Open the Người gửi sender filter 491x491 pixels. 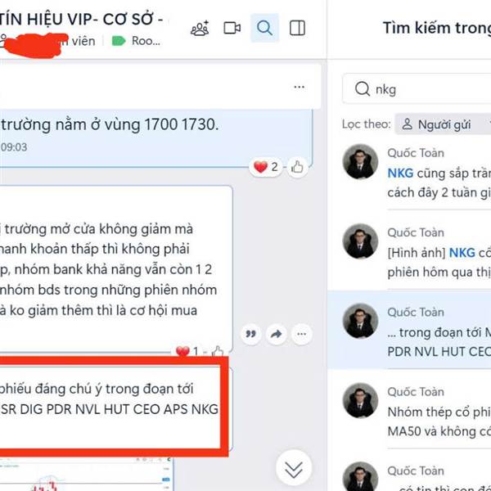point(438,124)
